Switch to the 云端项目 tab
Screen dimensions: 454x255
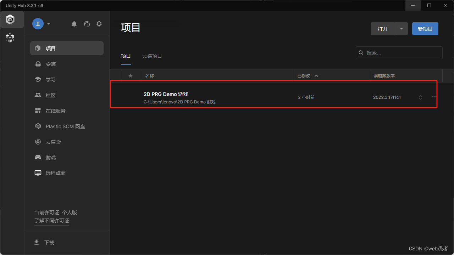(152, 56)
